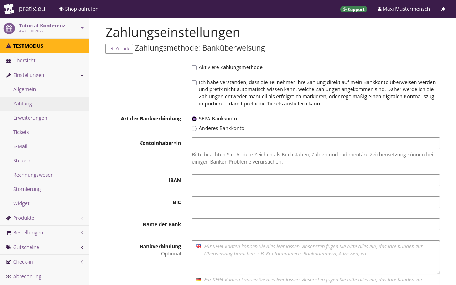Focus the Kontoinhaber*in input field
The image size is (456, 285).
pos(316,143)
